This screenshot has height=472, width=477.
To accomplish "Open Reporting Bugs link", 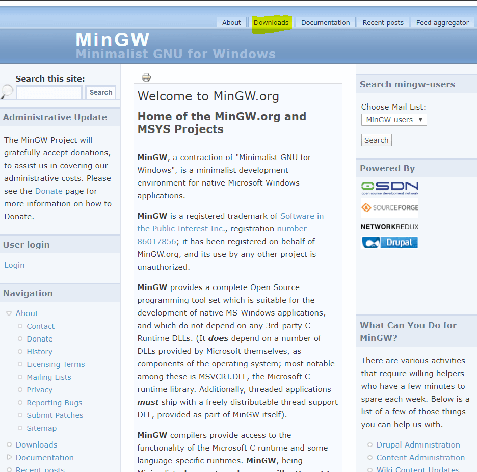I will pyautogui.click(x=55, y=403).
